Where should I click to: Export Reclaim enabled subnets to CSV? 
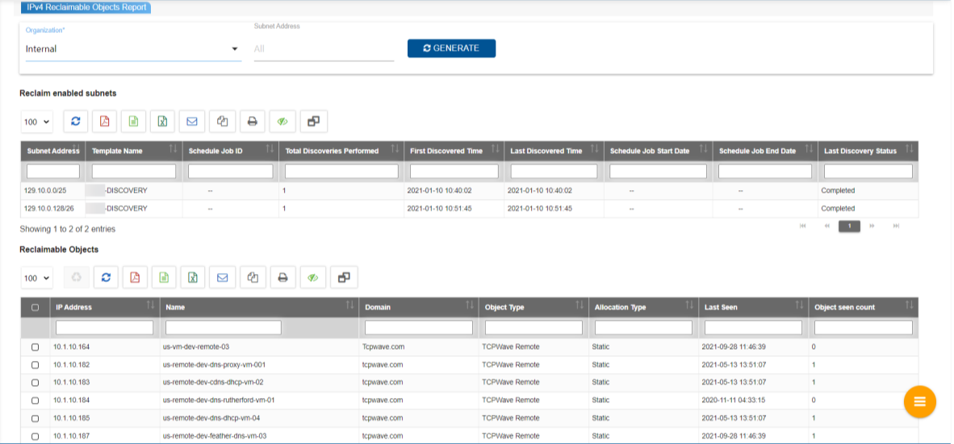tap(134, 122)
